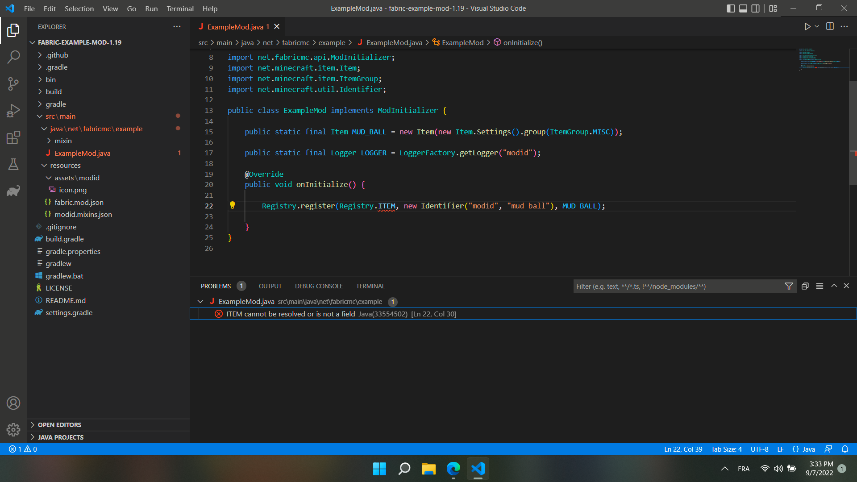The width and height of the screenshot is (857, 482).
Task: Open the Windows Start menu
Action: click(379, 469)
